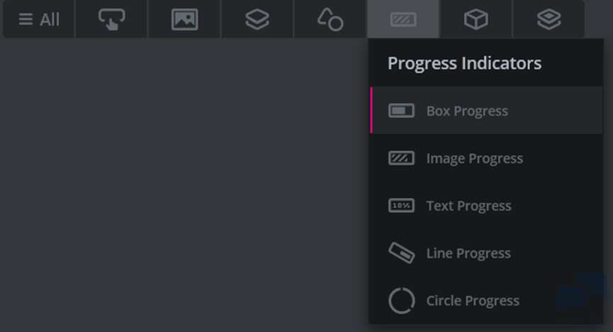Click the Box Progress bar icon
The image size is (613, 332).
click(401, 111)
